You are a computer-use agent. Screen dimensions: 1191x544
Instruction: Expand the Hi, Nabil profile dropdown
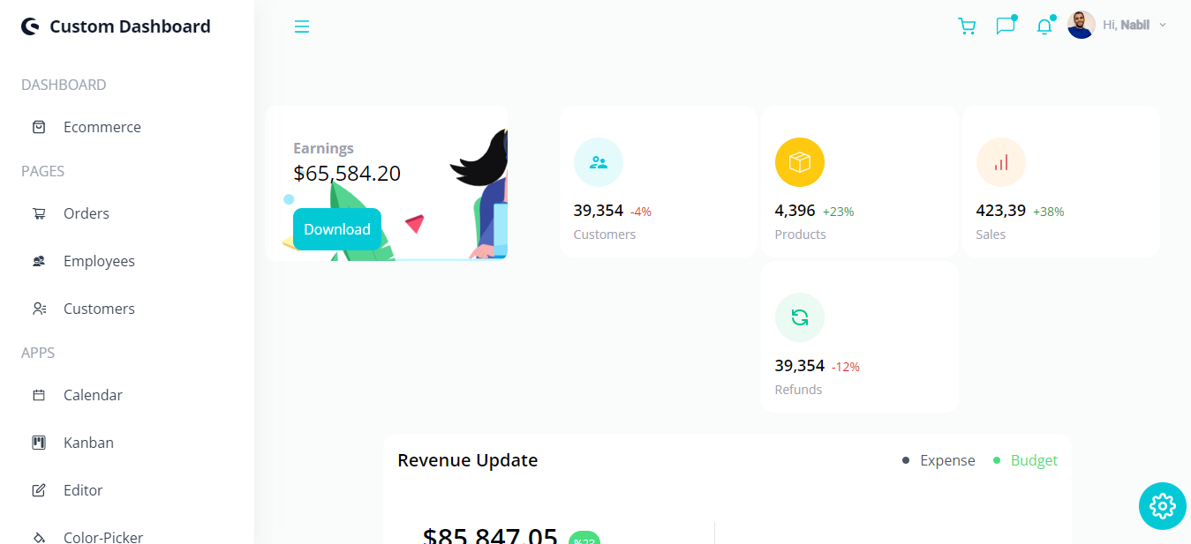(x=1118, y=25)
